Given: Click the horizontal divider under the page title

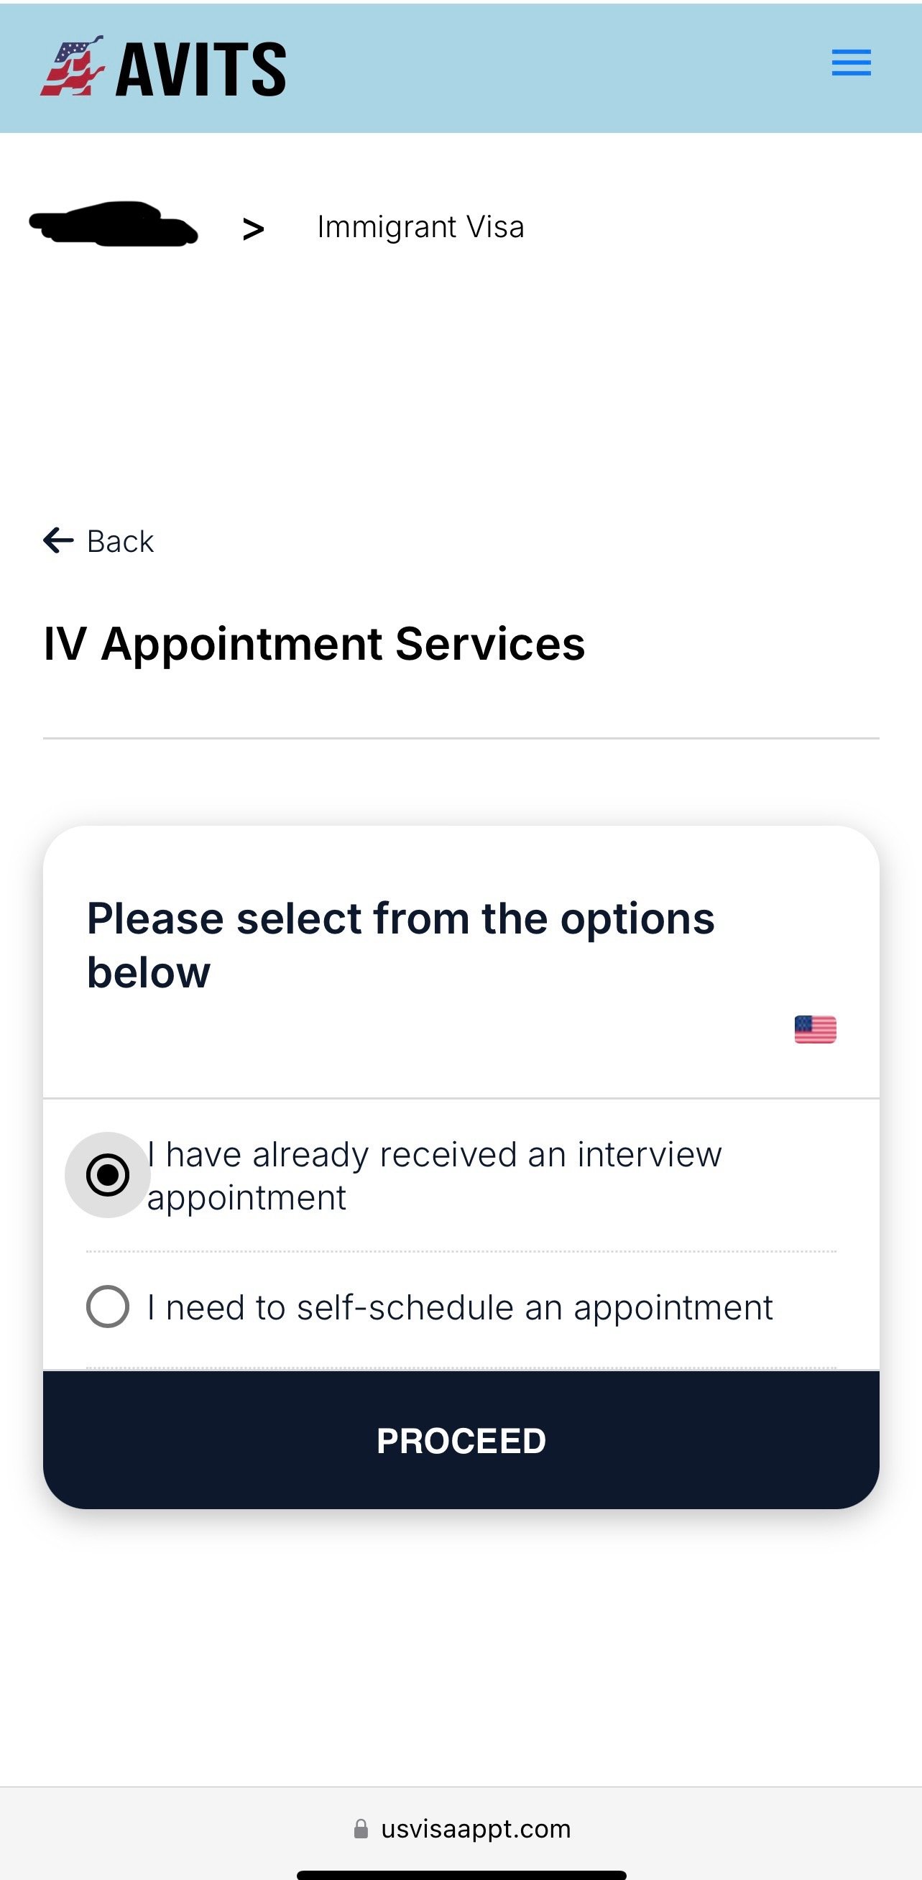Looking at the screenshot, I should (x=461, y=738).
